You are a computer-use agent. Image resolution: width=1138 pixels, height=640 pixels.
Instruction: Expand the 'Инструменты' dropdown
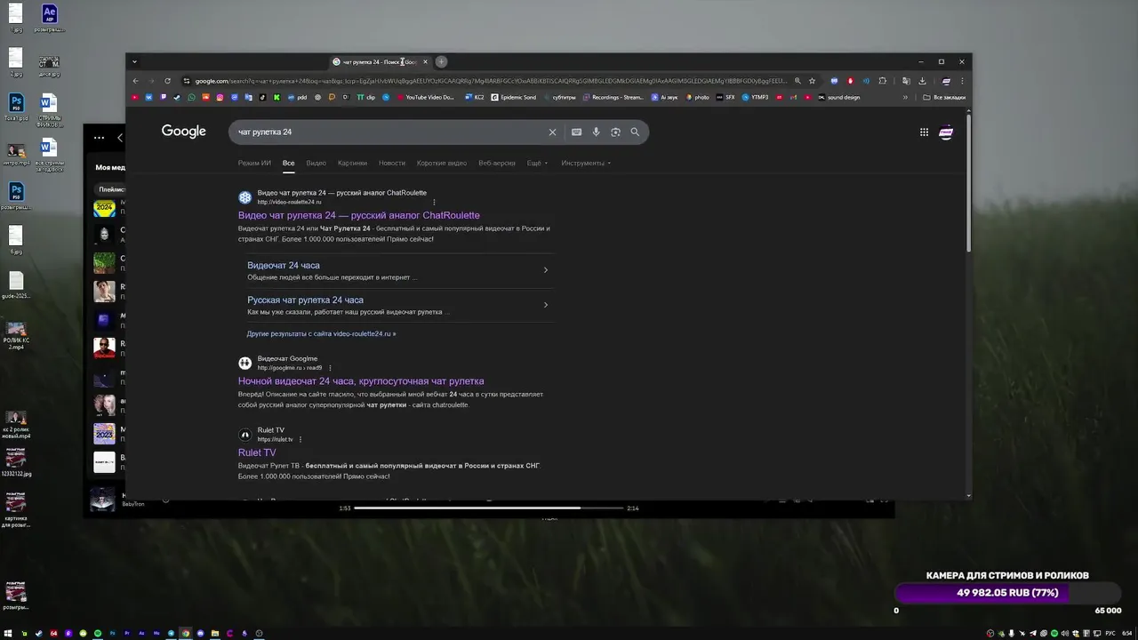point(586,163)
